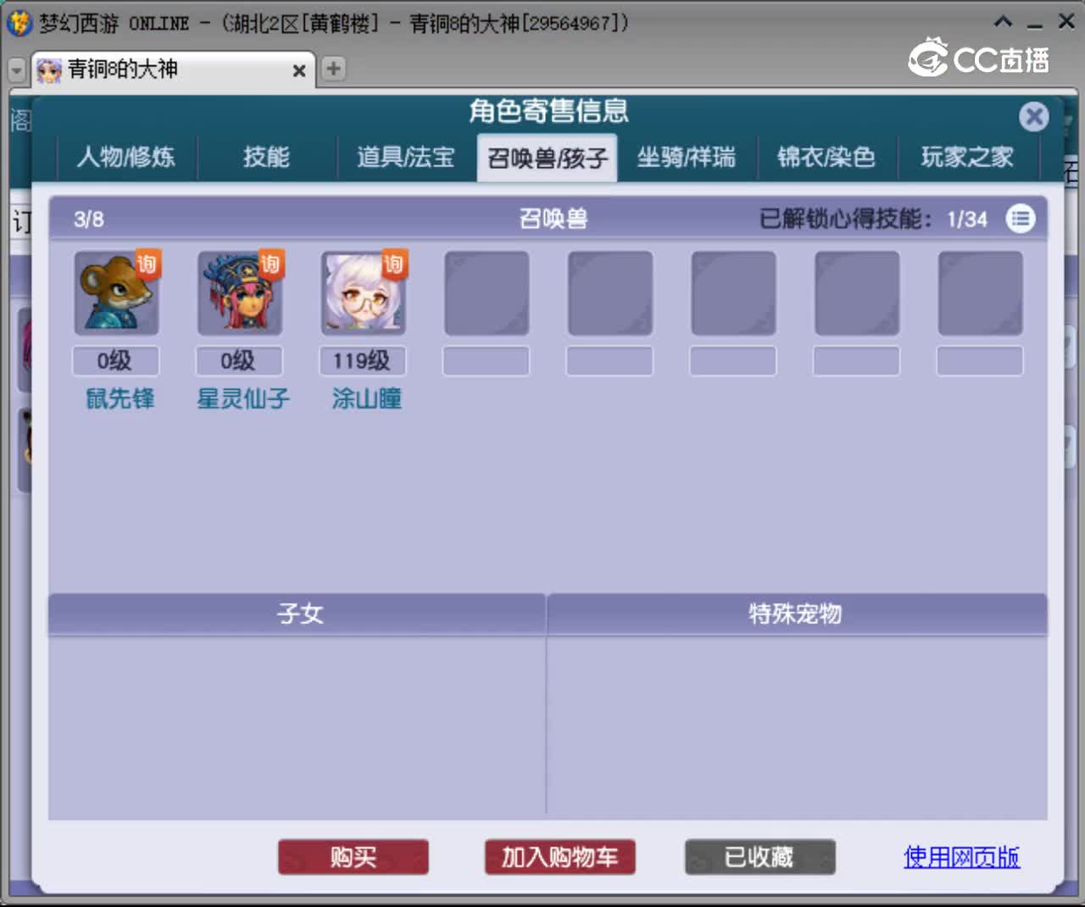Select the 青铜8的大神 window tab
The height and width of the screenshot is (907, 1085).
pos(173,70)
